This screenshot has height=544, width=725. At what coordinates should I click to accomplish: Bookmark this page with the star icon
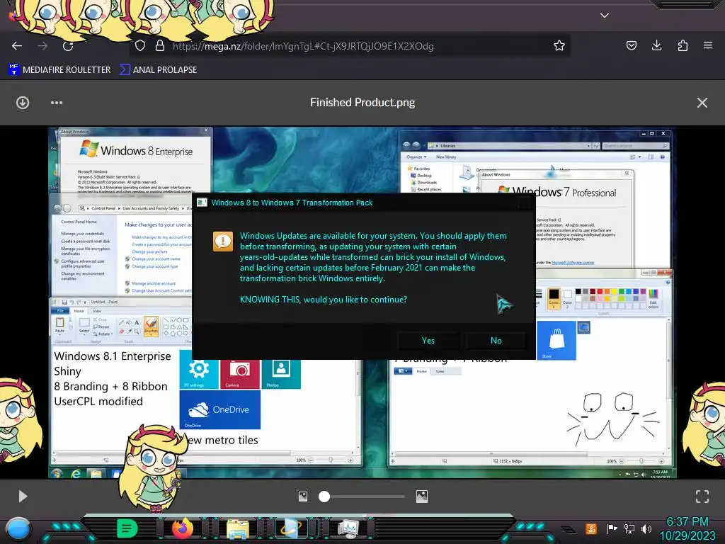coord(559,45)
